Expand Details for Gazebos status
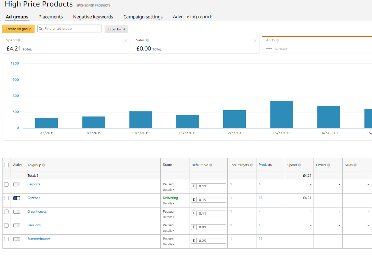Viewport: 372px width, 259px height. click(x=169, y=204)
